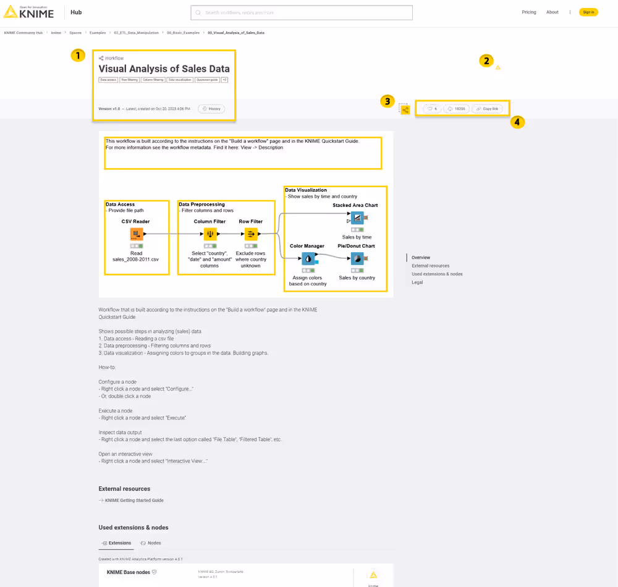
Task: Click the warning triangle icon near the top right
Action: click(x=498, y=67)
